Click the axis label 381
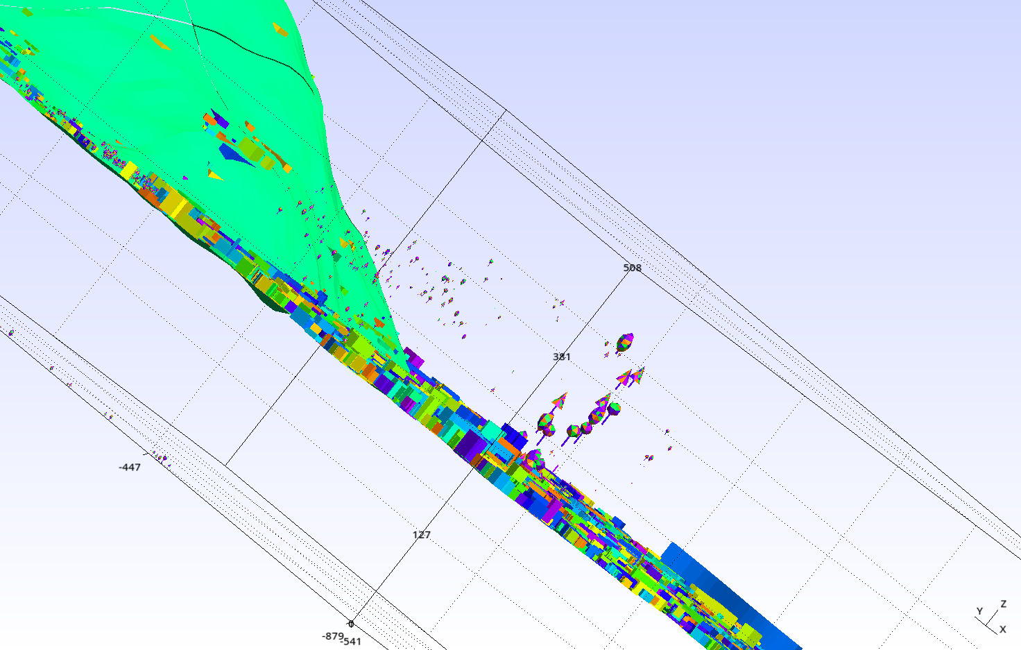Image resolution: width=1021 pixels, height=650 pixels. click(x=562, y=357)
